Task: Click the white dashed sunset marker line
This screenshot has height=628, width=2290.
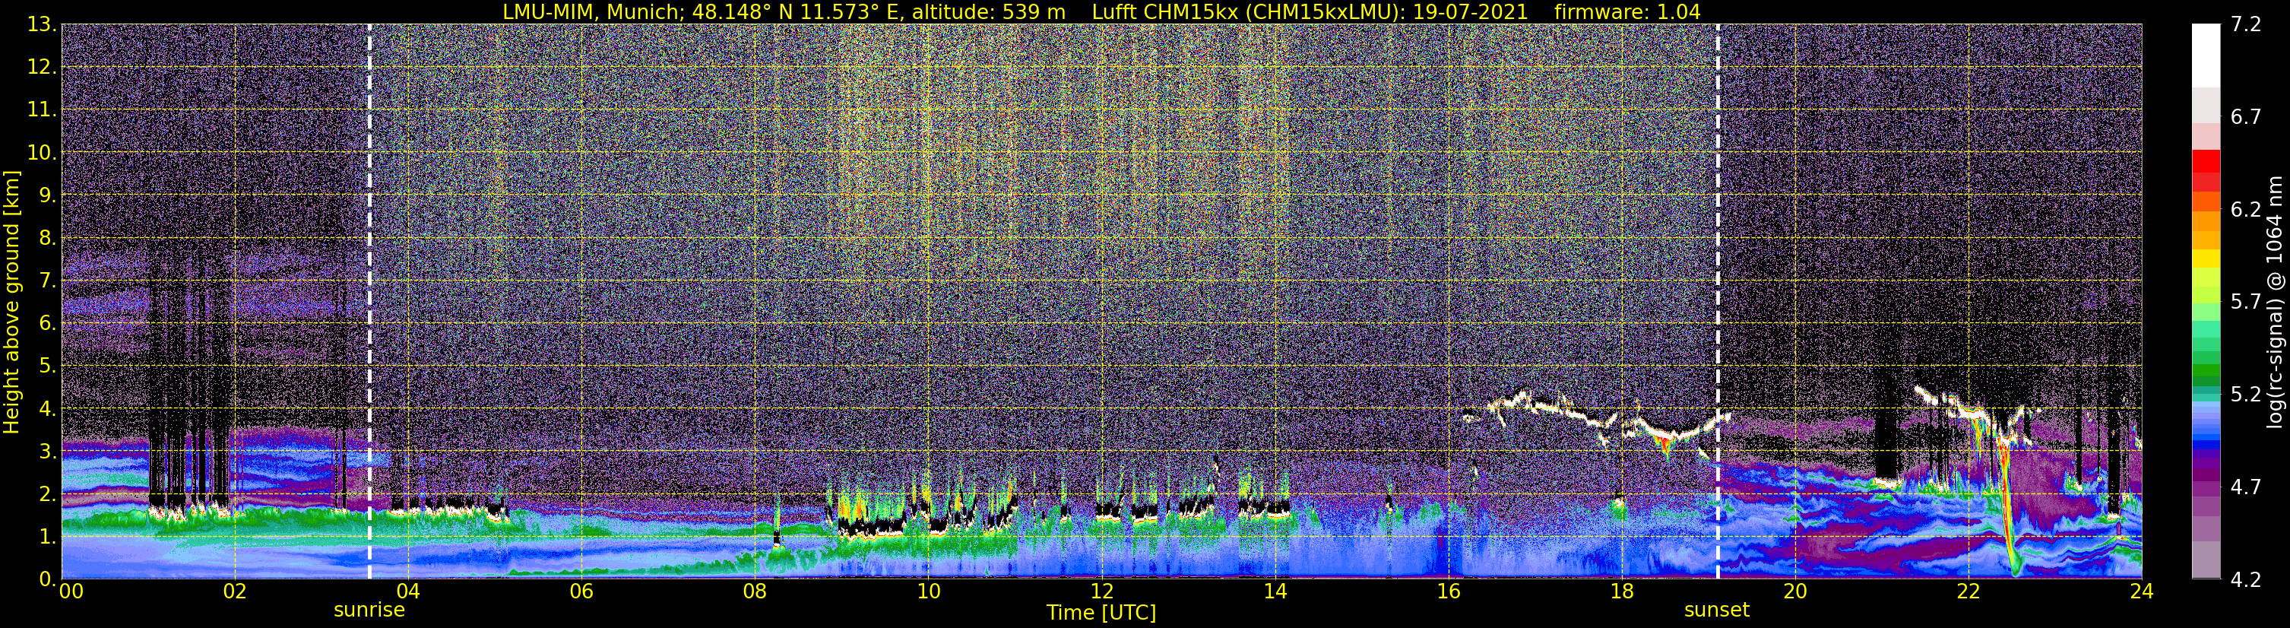Action: point(1718,302)
